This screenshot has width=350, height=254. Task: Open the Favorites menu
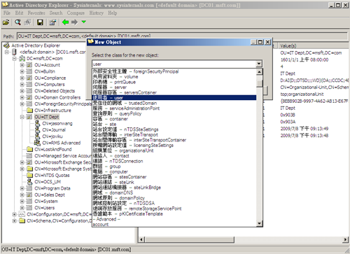36,13
